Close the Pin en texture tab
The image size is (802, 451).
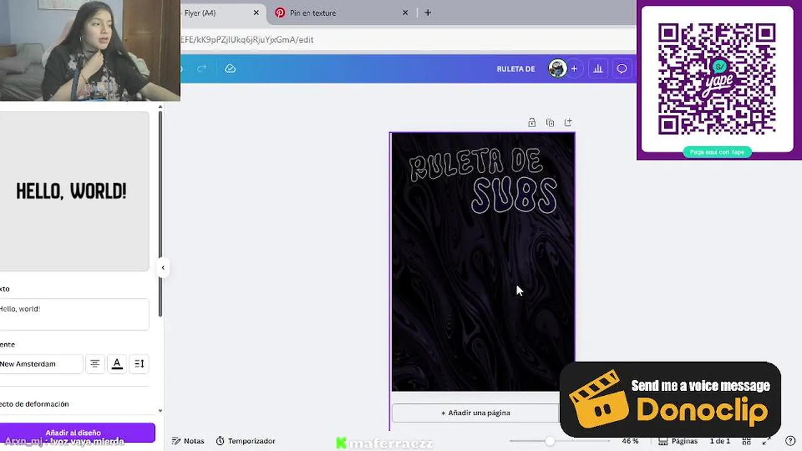(x=405, y=13)
